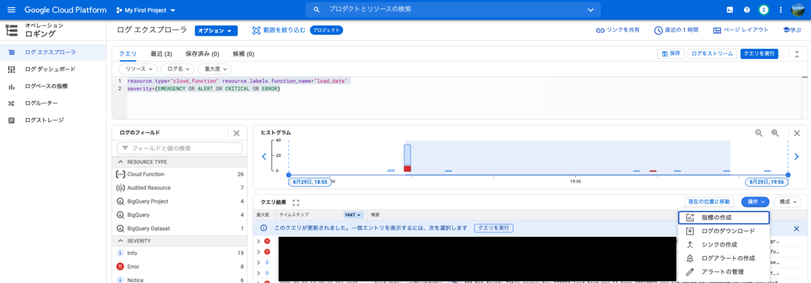Viewport: 811px width, 283px height.
Task: Expand query results to full screen icon
Action: click(296, 202)
